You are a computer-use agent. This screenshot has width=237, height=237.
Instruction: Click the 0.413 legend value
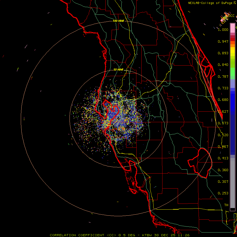pos(223,158)
